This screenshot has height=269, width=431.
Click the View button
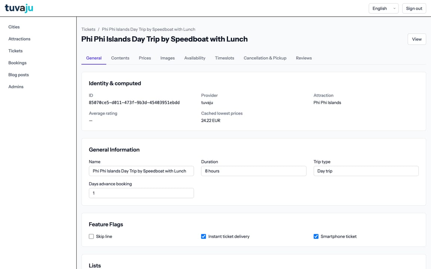point(417,39)
